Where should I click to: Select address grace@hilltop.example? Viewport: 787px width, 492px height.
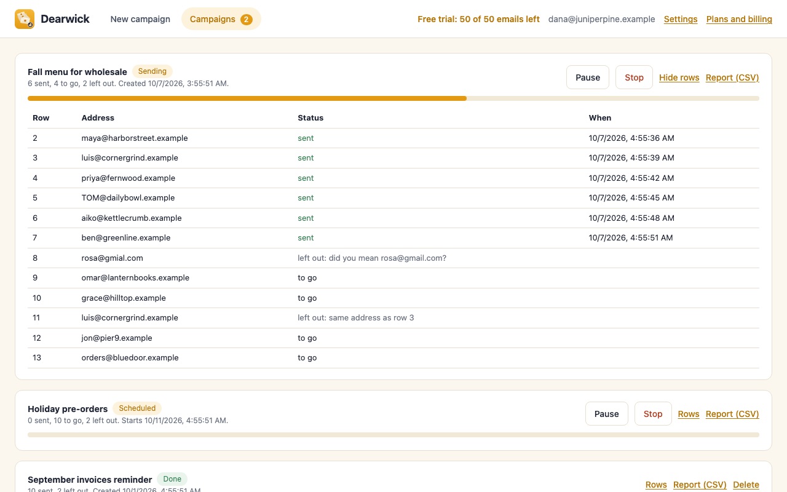pyautogui.click(x=124, y=298)
